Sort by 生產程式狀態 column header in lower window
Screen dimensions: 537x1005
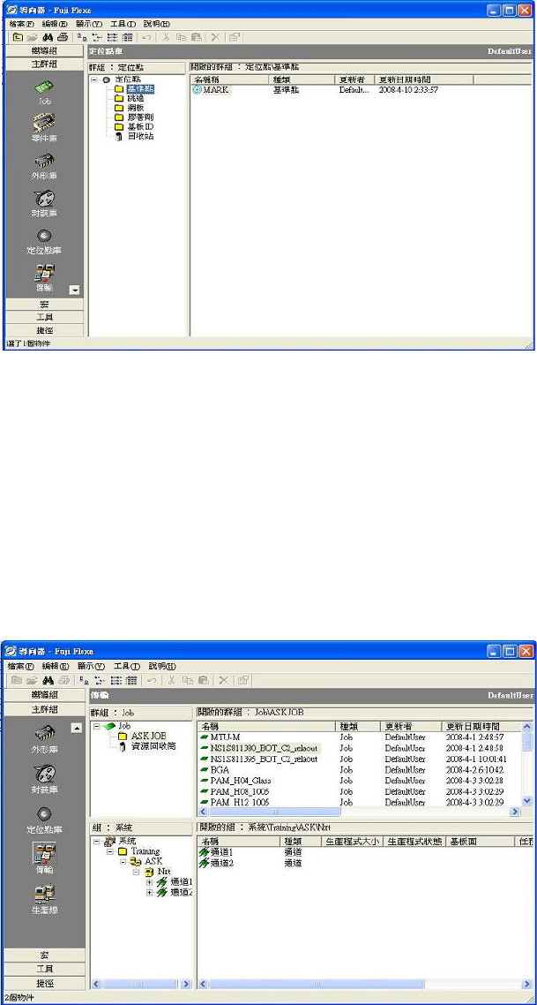(x=414, y=842)
